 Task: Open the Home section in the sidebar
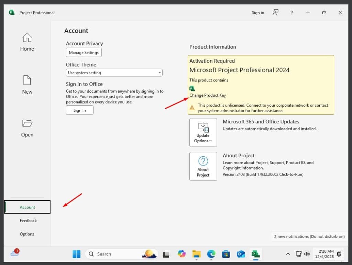(27, 41)
